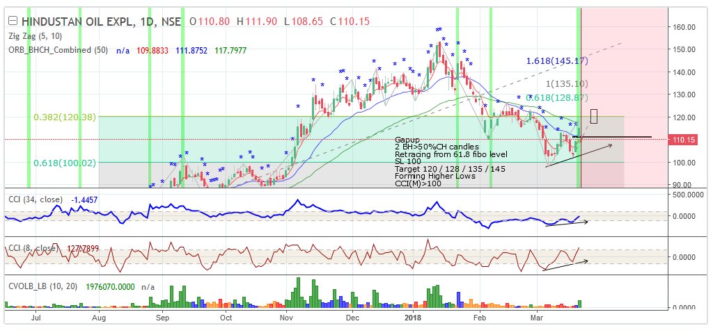The image size is (713, 335).
Task: Select the 1.618(145.17) extension label
Action: tap(557, 61)
